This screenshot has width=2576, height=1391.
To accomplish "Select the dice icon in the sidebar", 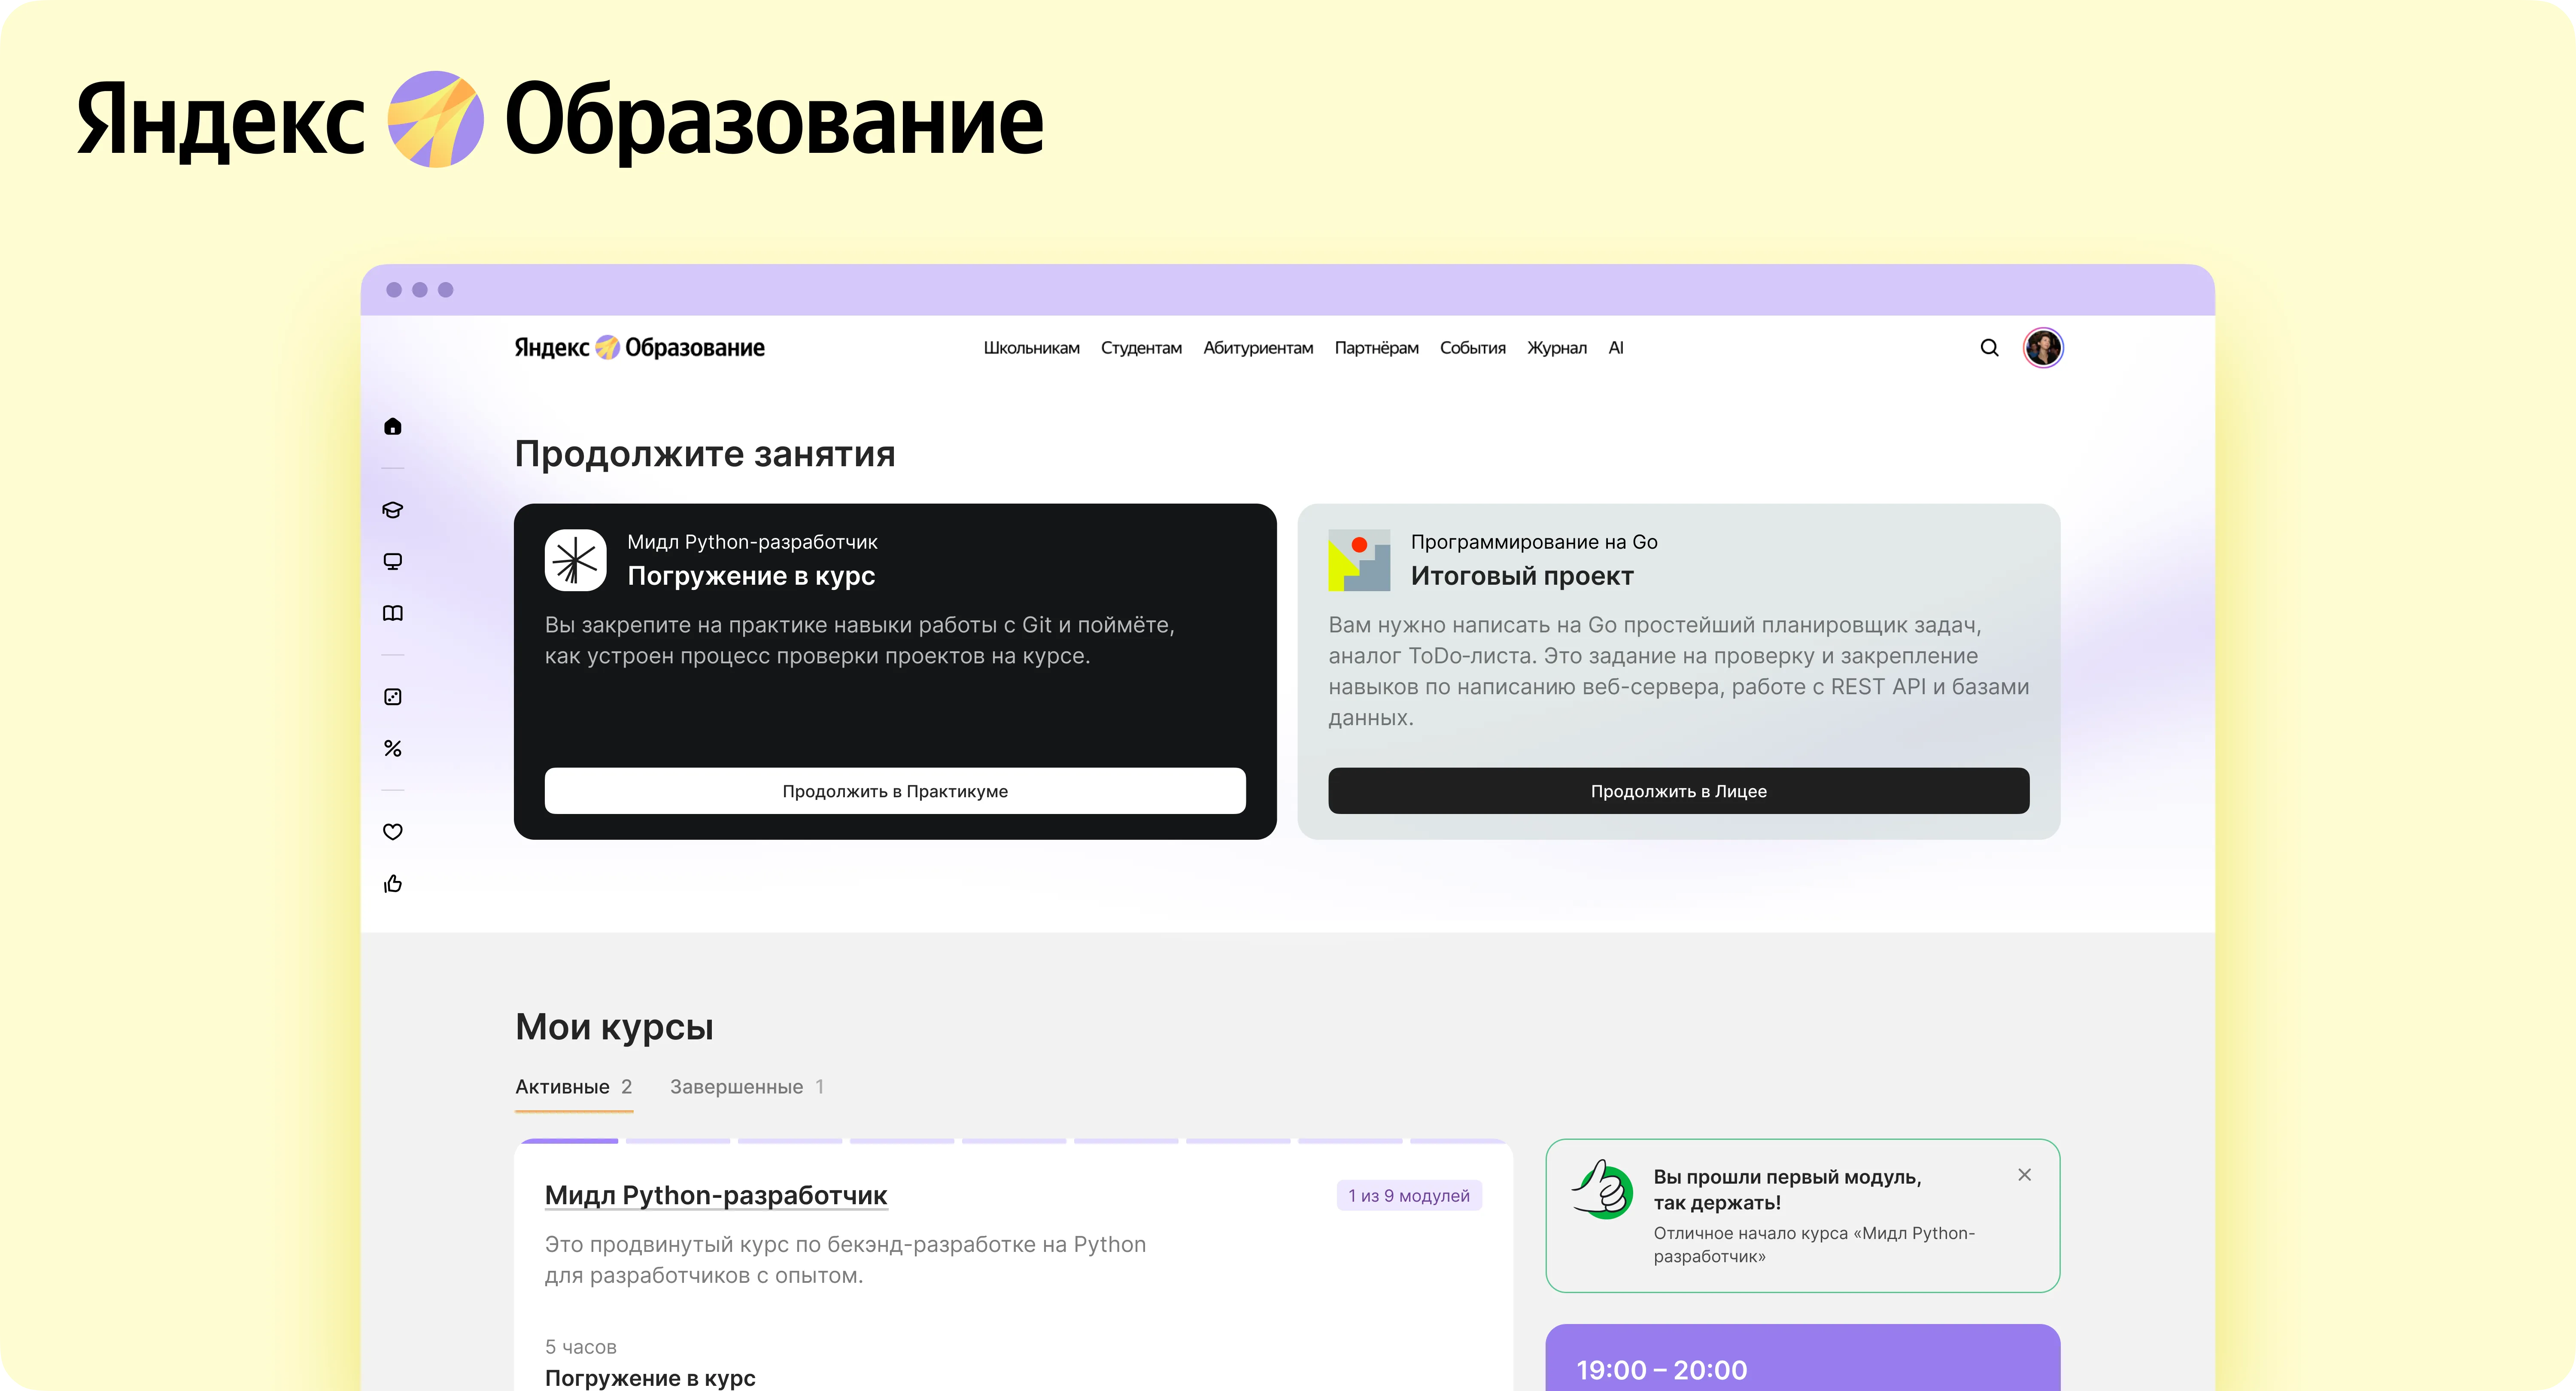I will point(392,697).
